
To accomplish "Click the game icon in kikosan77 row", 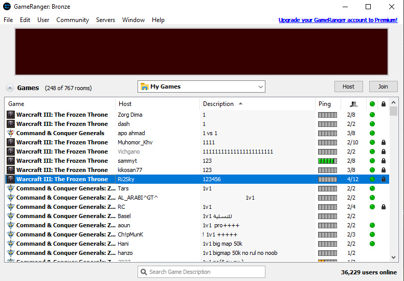I will pos(11,170).
